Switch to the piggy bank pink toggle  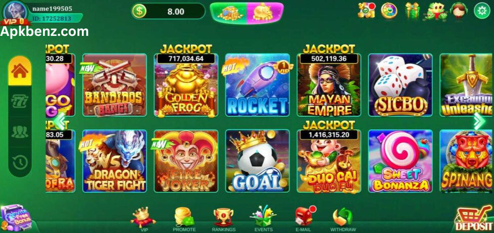pos(265,13)
